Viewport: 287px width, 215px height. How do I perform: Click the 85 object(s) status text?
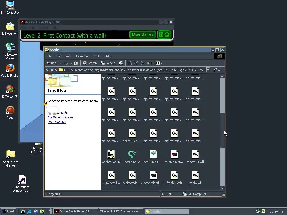pyautogui.click(x=53, y=194)
